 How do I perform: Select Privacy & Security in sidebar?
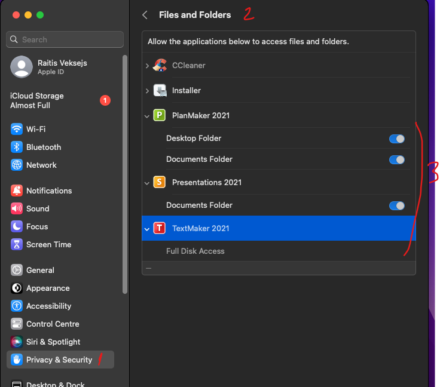tap(59, 360)
